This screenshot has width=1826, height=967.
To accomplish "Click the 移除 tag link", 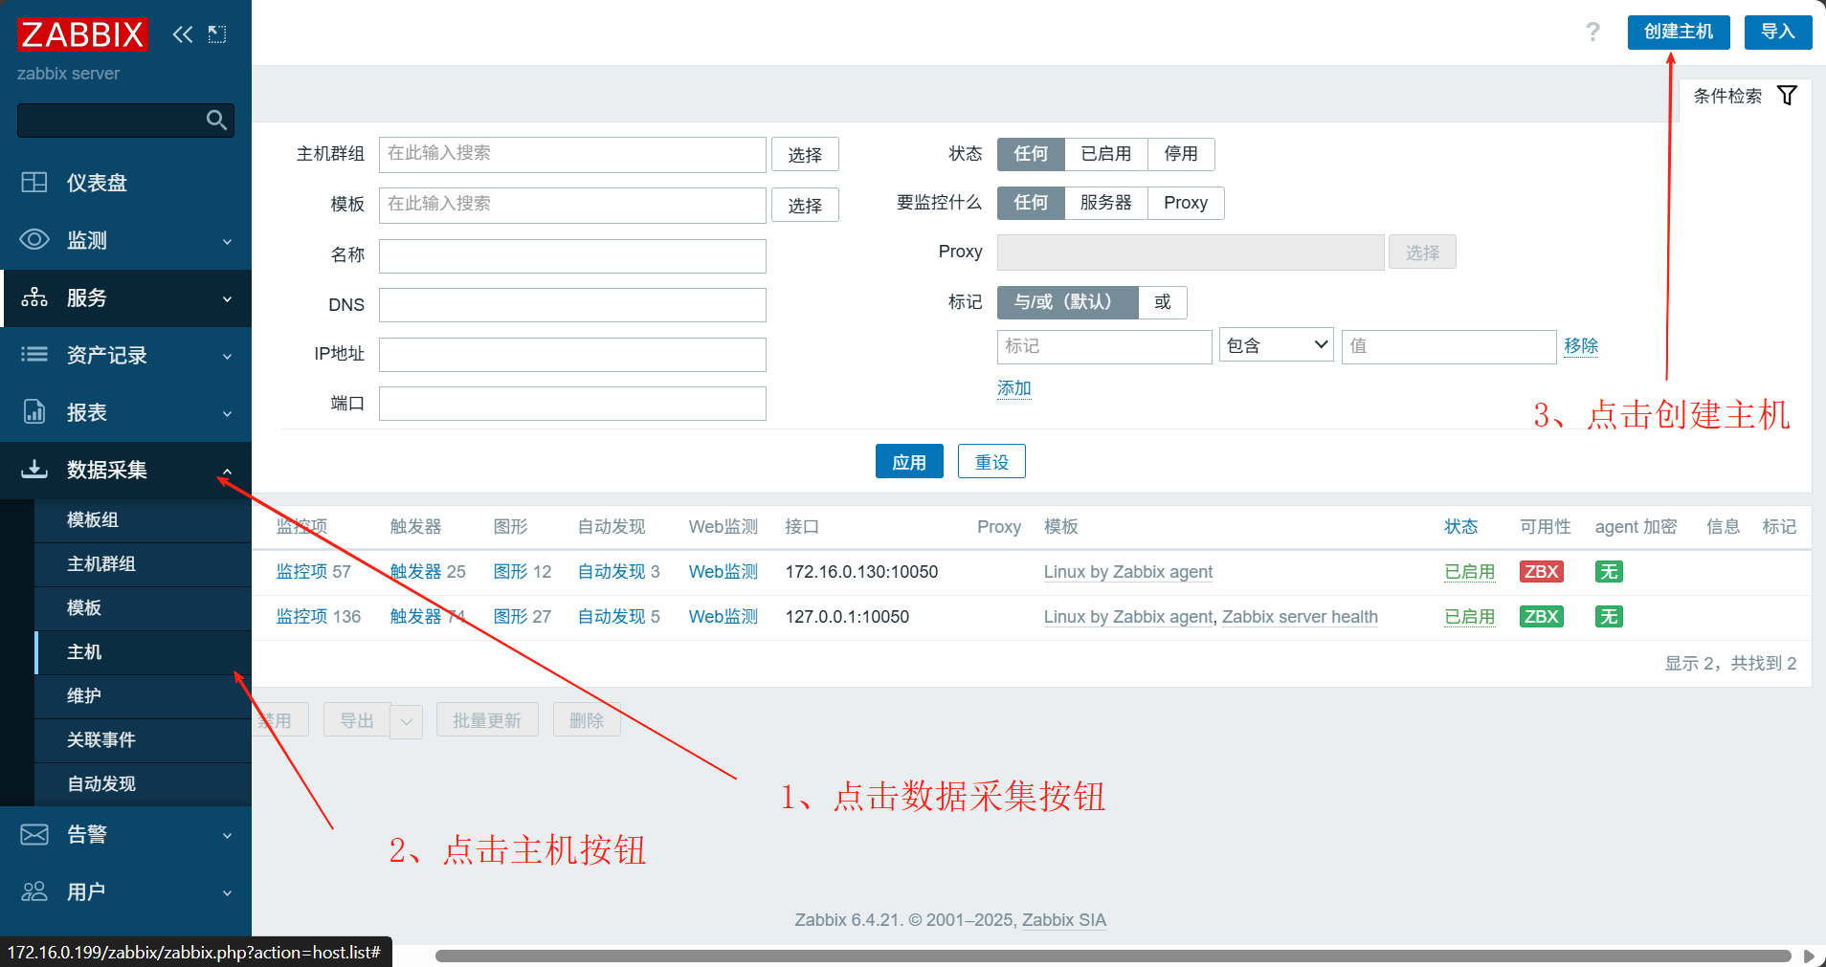I will [1581, 345].
